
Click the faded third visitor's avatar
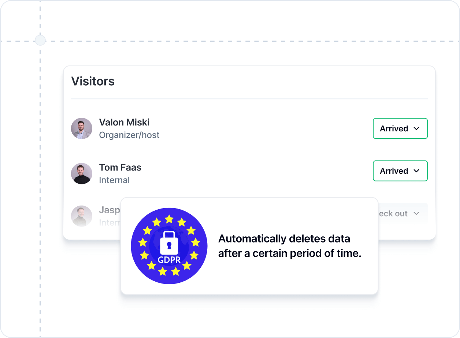[82, 216]
